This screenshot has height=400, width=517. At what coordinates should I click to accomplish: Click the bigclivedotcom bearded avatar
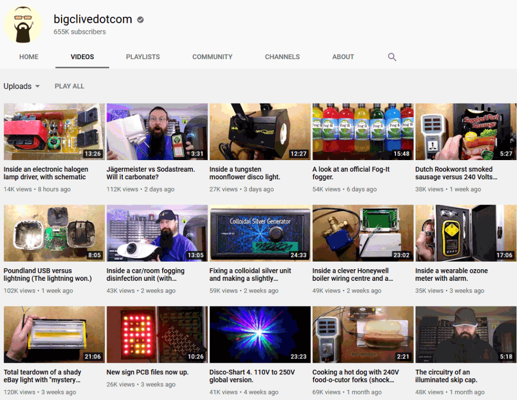tap(23, 24)
